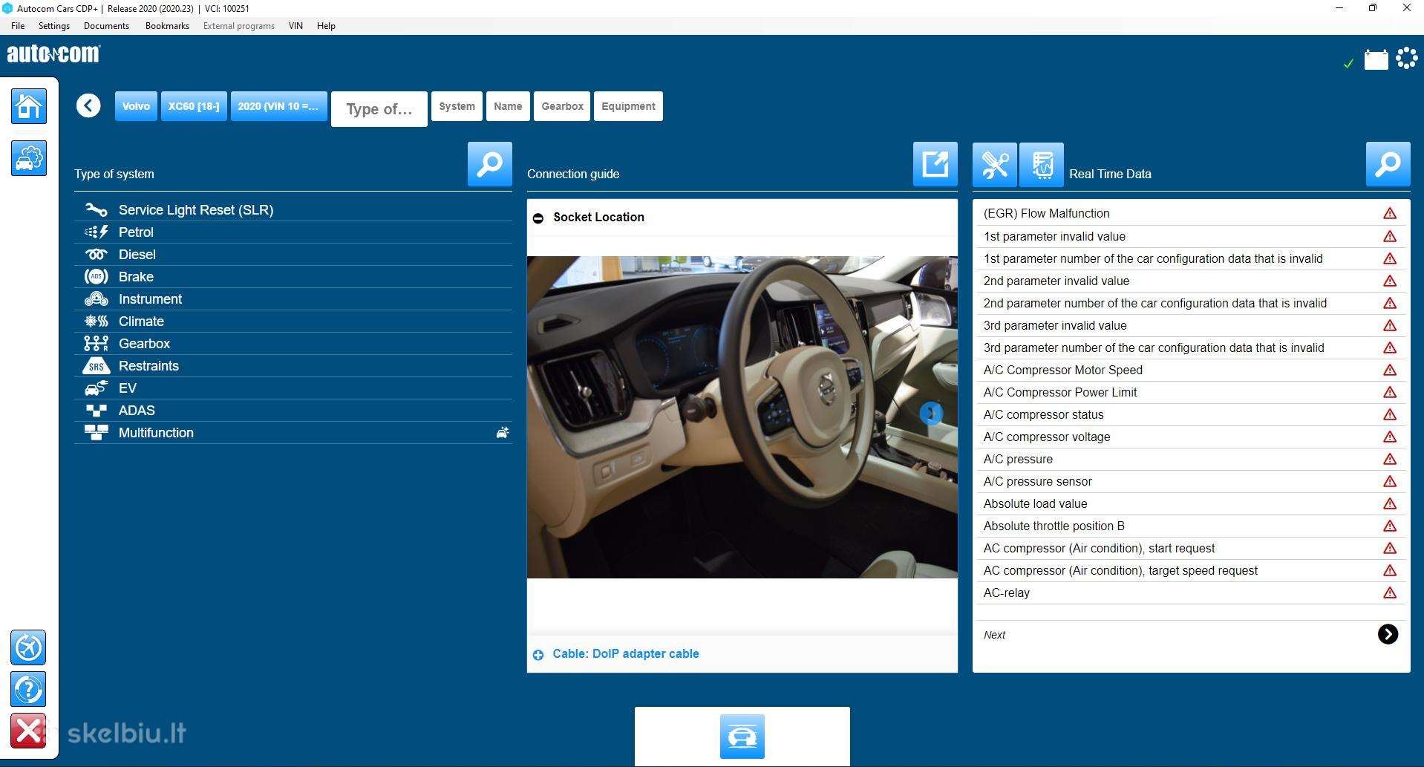Click the System selection step
1424x767 pixels.
pos(457,106)
